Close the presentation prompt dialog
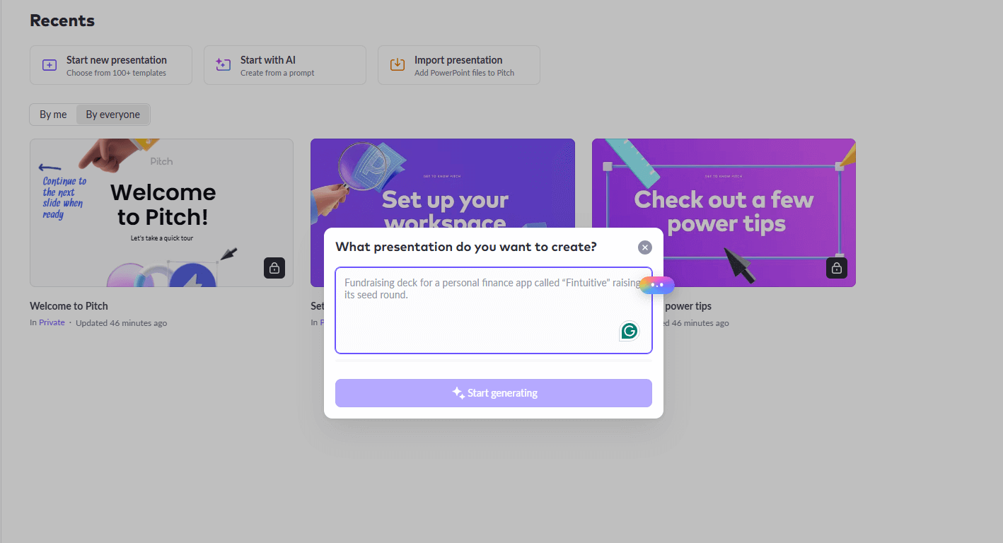1003x543 pixels. (x=644, y=247)
